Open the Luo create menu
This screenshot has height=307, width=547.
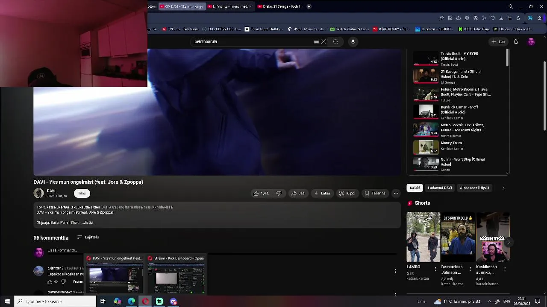pos(498,42)
